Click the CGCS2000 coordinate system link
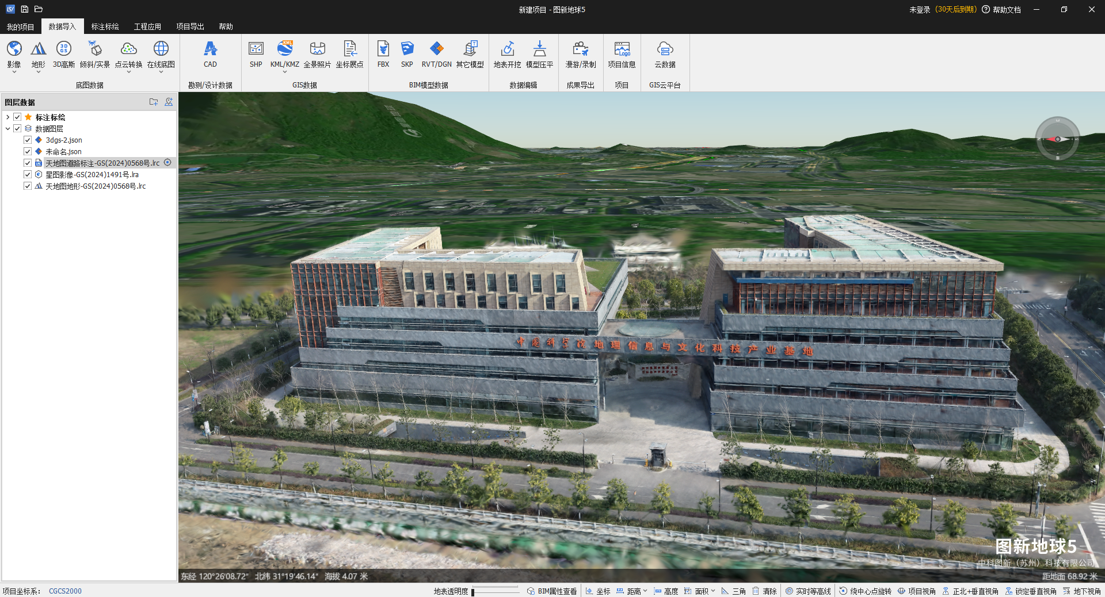This screenshot has width=1105, height=597. pyautogui.click(x=65, y=591)
